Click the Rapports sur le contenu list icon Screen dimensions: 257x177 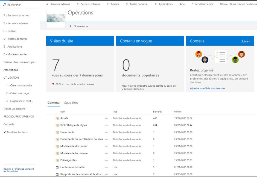[x=57, y=174]
